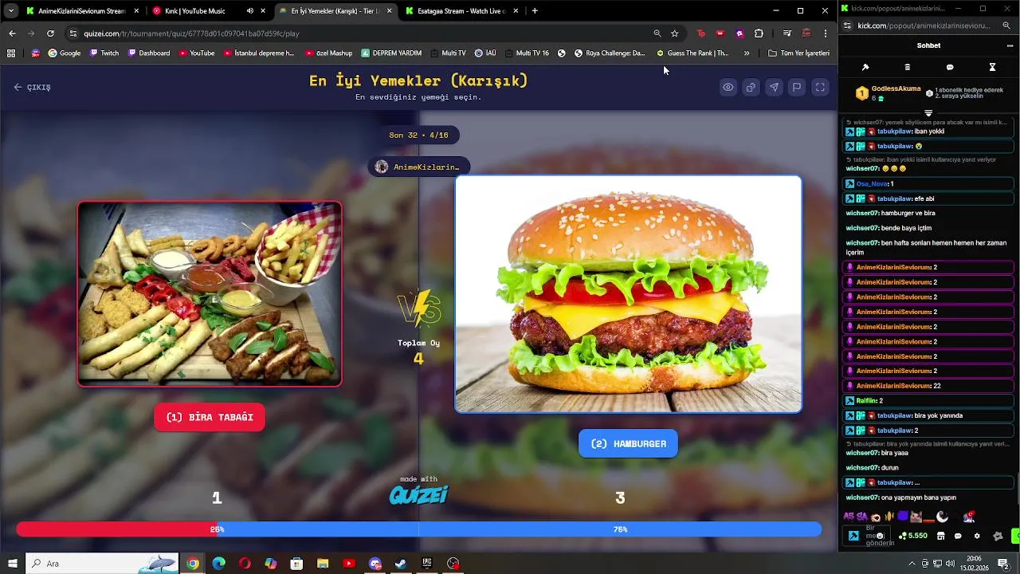Click the Quizei logo at bottom

coord(418,495)
